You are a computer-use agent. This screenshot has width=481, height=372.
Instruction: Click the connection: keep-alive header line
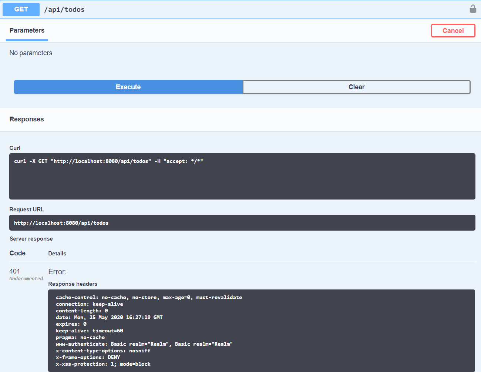point(90,304)
